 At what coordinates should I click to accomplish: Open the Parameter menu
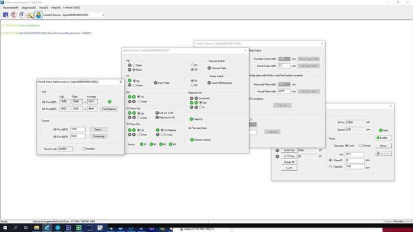coord(10,8)
